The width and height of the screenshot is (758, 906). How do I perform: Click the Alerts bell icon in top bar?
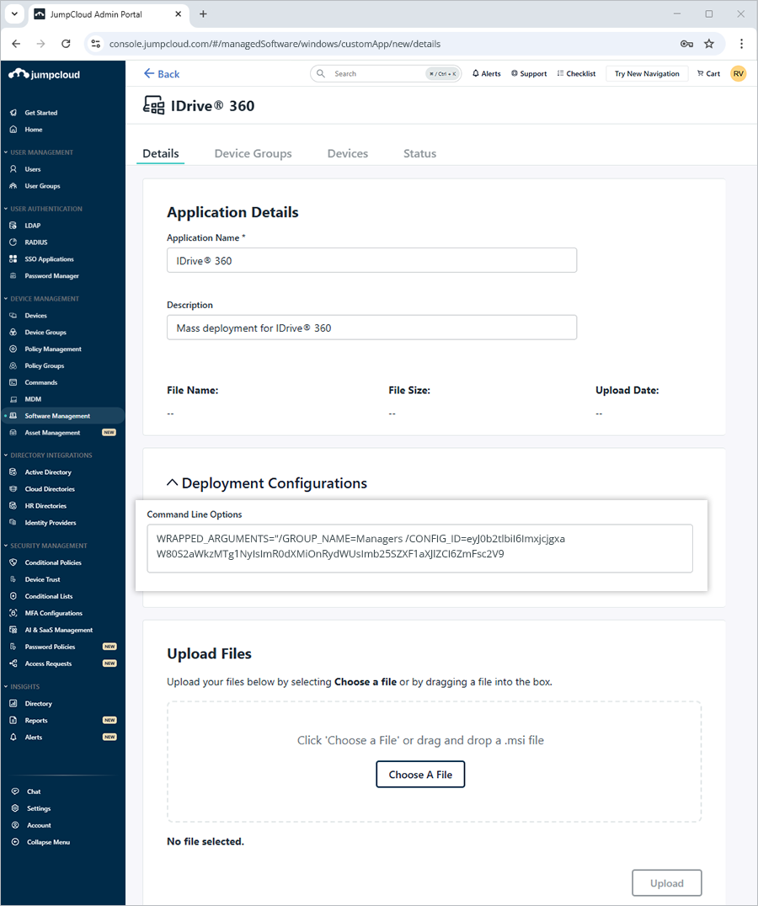pyautogui.click(x=476, y=74)
